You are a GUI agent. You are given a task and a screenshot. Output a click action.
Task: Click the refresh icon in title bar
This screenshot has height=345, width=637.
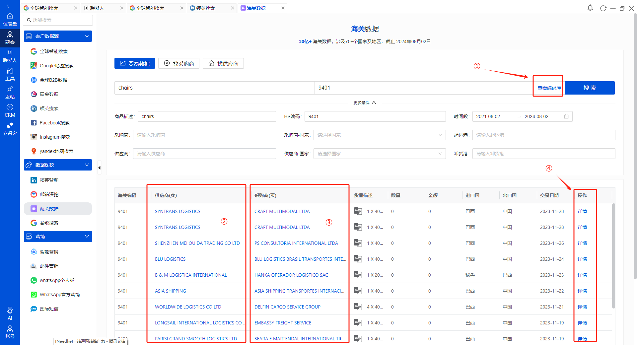coord(603,8)
